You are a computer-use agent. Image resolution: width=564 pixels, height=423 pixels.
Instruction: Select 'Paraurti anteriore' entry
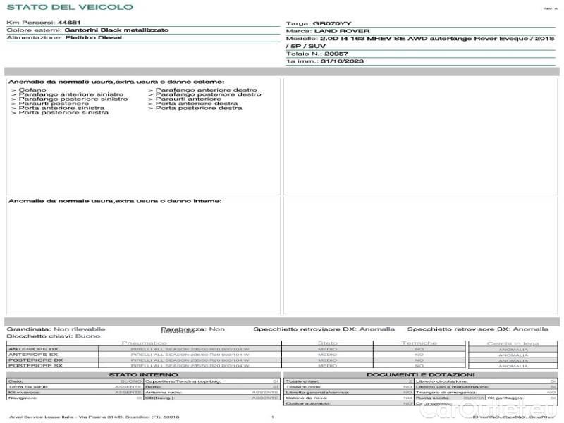click(x=188, y=99)
